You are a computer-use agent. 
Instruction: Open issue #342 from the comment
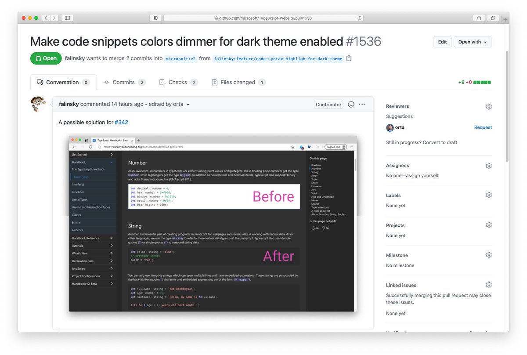tap(121, 122)
